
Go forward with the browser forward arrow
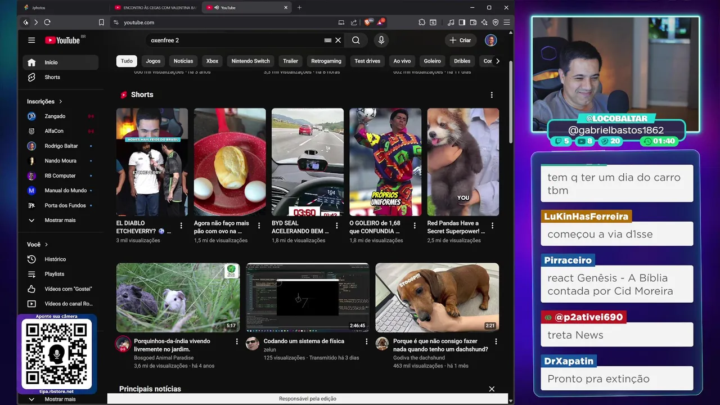(x=36, y=22)
